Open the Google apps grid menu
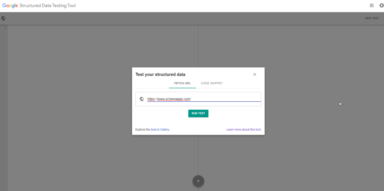Image resolution: width=384 pixels, height=191 pixels. point(372,6)
